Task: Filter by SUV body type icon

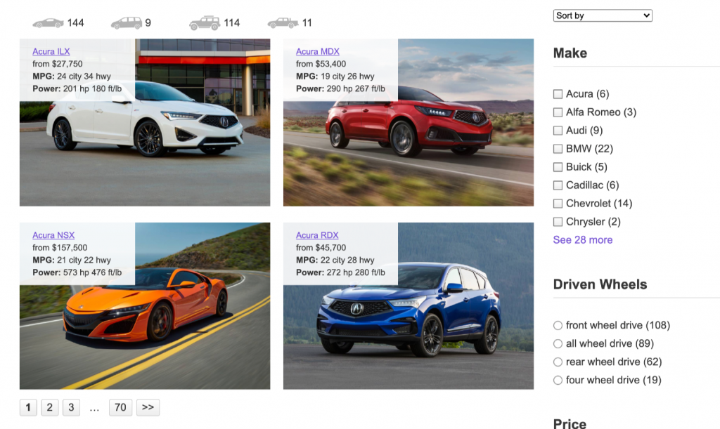Action: [x=205, y=23]
